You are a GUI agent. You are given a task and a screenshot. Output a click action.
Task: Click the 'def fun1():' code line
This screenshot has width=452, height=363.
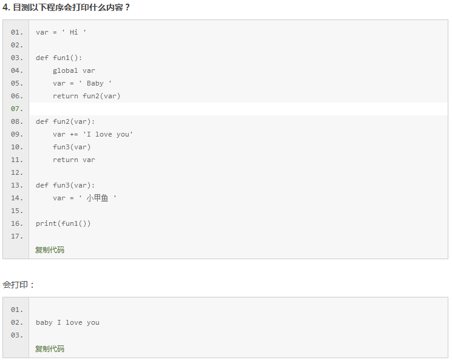click(x=59, y=58)
